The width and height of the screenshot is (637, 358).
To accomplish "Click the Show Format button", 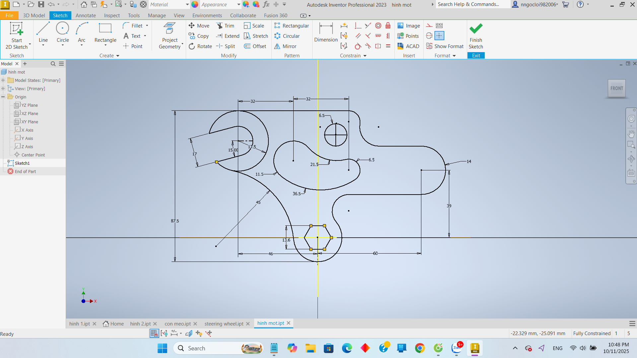I will (x=445, y=46).
